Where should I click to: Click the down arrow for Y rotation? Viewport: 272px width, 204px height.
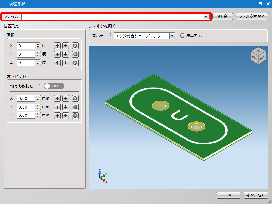66,54
